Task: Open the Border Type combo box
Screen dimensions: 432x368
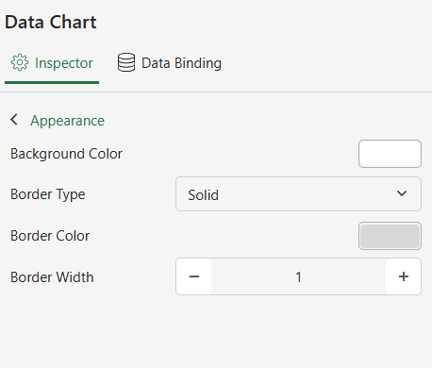Action: click(x=298, y=193)
